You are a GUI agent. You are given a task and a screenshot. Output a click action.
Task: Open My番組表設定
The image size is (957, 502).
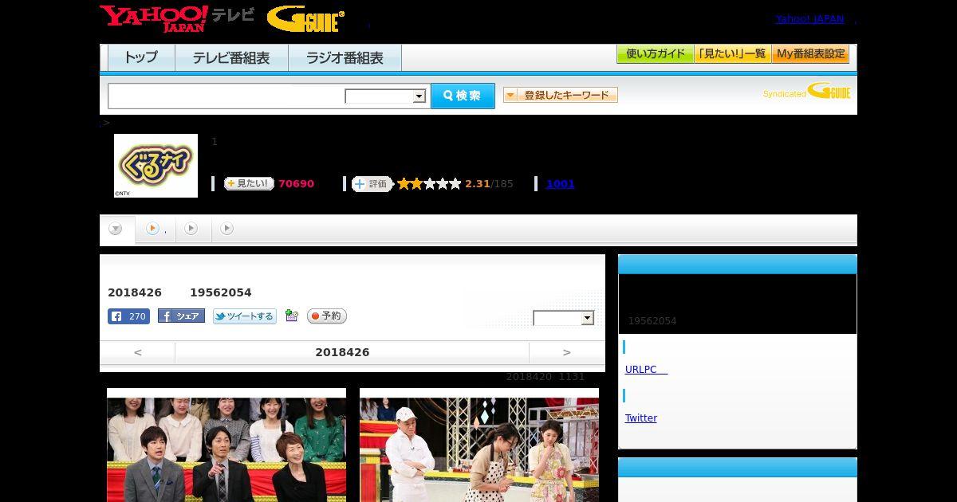[x=810, y=54]
